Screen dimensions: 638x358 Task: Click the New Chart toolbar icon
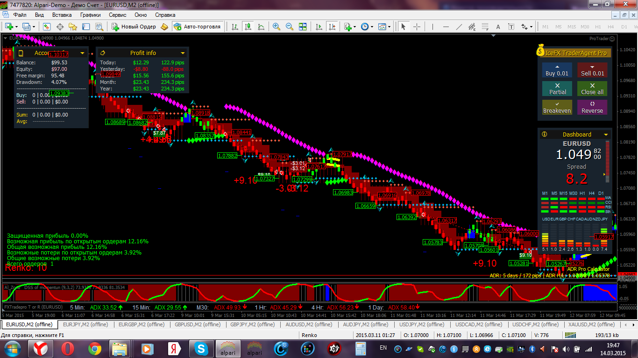tap(9, 27)
